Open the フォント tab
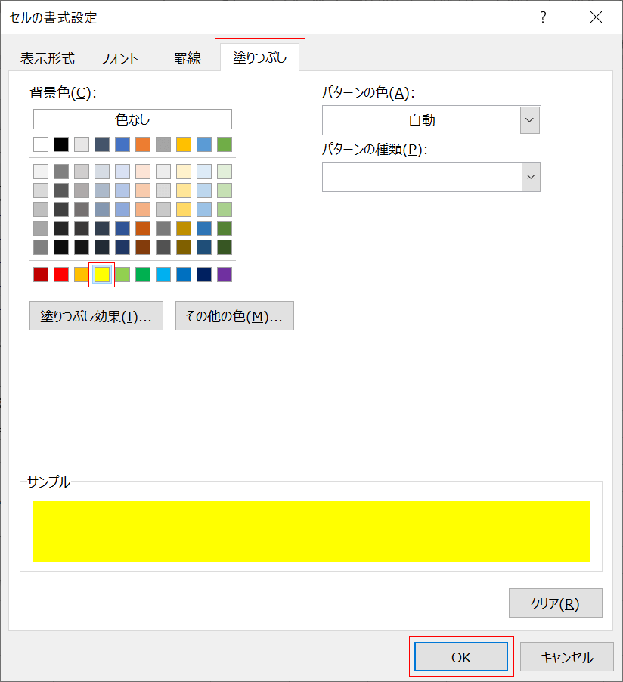This screenshot has height=682, width=623. [x=118, y=57]
